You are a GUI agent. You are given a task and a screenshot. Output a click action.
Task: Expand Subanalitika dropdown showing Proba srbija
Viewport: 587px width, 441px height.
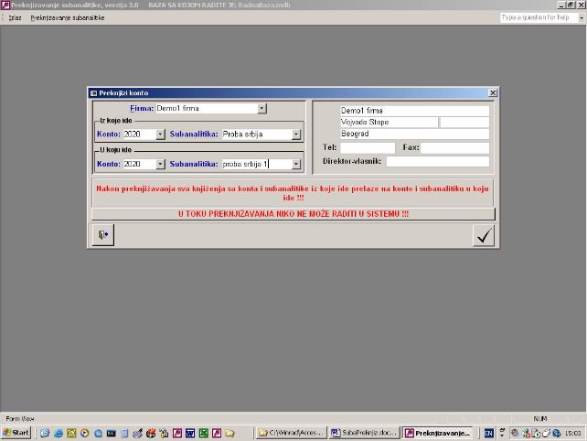click(296, 134)
